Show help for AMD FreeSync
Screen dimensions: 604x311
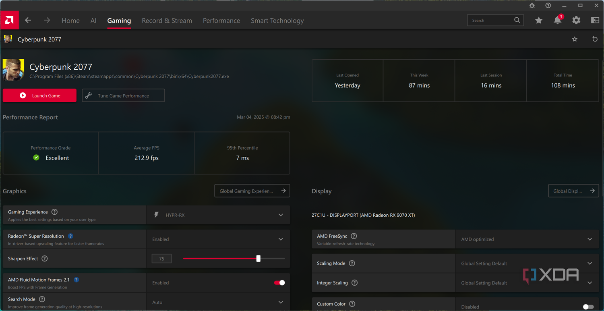(x=354, y=236)
